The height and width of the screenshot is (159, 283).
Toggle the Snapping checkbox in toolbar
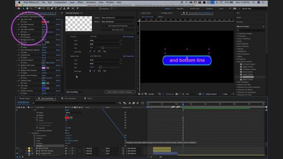(x=100, y=9)
